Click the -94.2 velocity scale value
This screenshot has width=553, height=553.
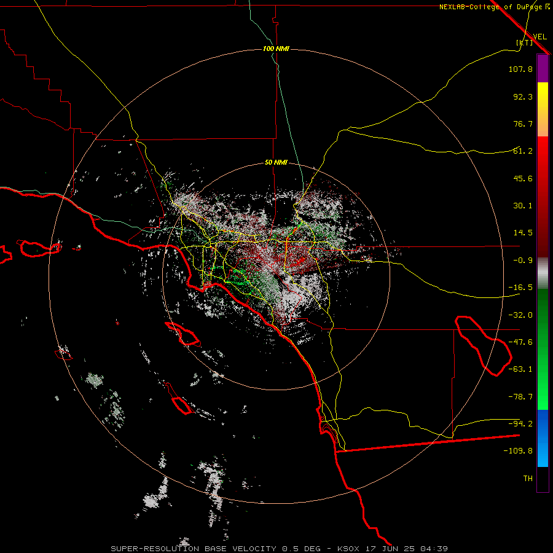tap(520, 423)
